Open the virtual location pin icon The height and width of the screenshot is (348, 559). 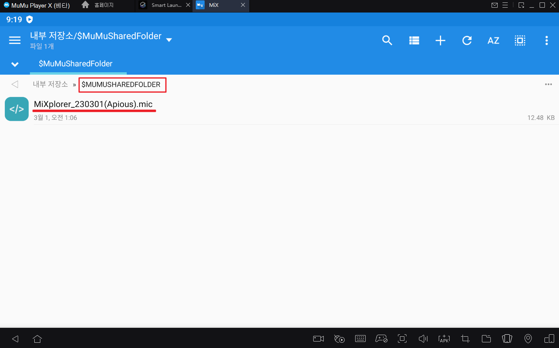coord(528,339)
